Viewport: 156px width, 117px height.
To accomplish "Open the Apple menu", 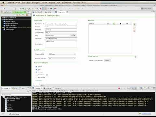I will tap(3, 3).
